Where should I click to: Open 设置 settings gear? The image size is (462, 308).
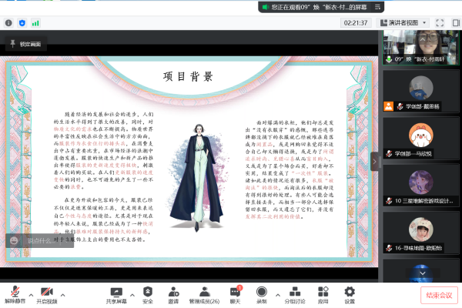(x=350, y=292)
